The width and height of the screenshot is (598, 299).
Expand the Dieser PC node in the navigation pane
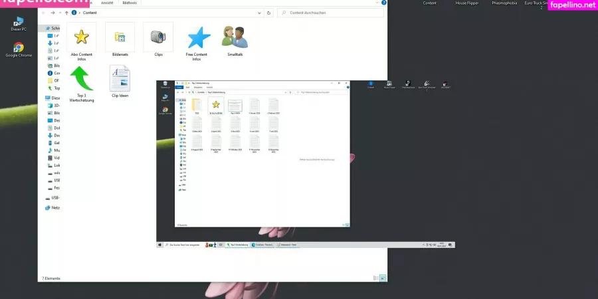[x=43, y=98]
